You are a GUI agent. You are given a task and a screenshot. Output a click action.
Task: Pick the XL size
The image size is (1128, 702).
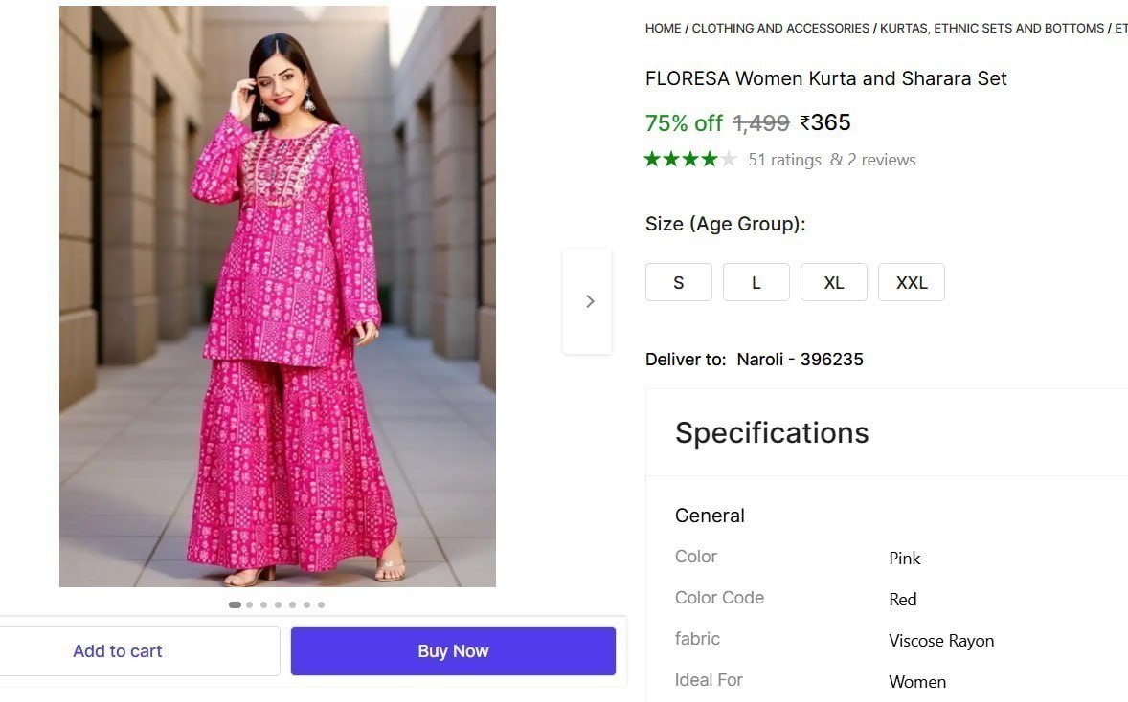pyautogui.click(x=834, y=283)
